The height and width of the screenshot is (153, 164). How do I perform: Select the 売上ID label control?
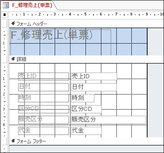(x=43, y=77)
